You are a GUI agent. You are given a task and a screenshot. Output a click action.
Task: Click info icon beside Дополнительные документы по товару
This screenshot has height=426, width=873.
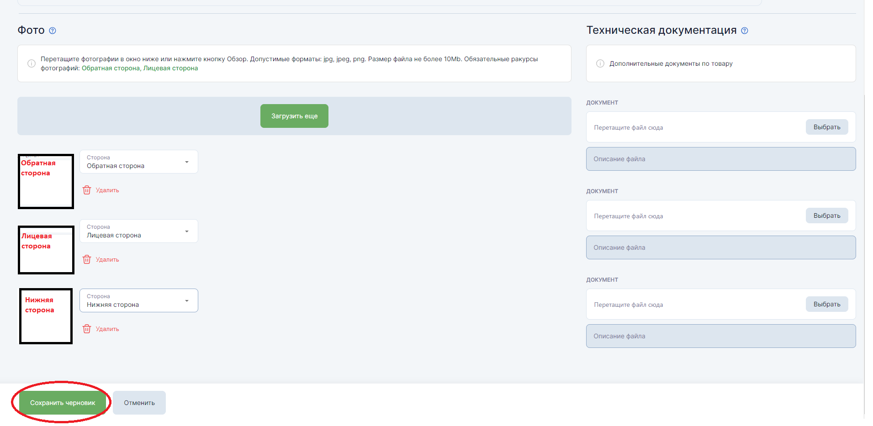[600, 63]
